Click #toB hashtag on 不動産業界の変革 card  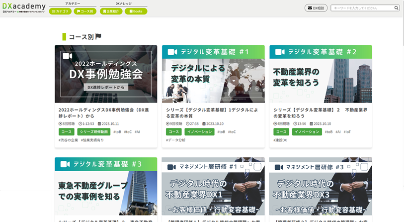coord(328,132)
